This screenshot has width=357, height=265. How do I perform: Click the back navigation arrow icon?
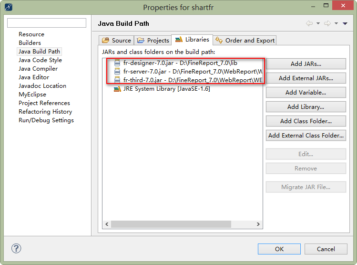click(309, 23)
